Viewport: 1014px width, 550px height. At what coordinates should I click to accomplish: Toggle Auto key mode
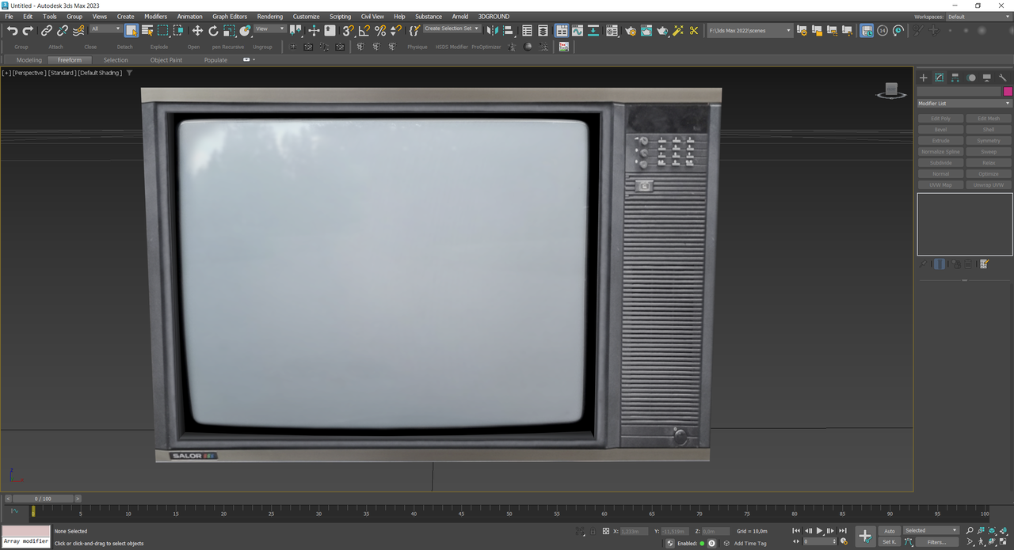point(889,531)
